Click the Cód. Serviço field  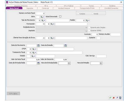pyautogui.click(x=101, y=56)
